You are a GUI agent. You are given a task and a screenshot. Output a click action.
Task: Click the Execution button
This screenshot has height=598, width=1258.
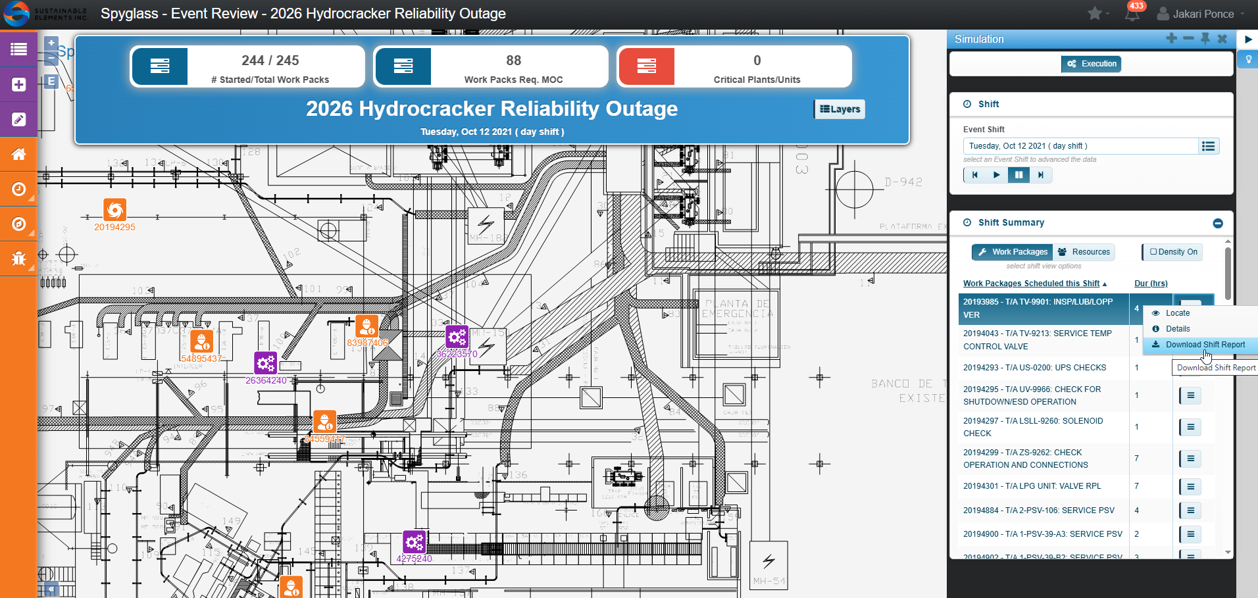point(1091,64)
